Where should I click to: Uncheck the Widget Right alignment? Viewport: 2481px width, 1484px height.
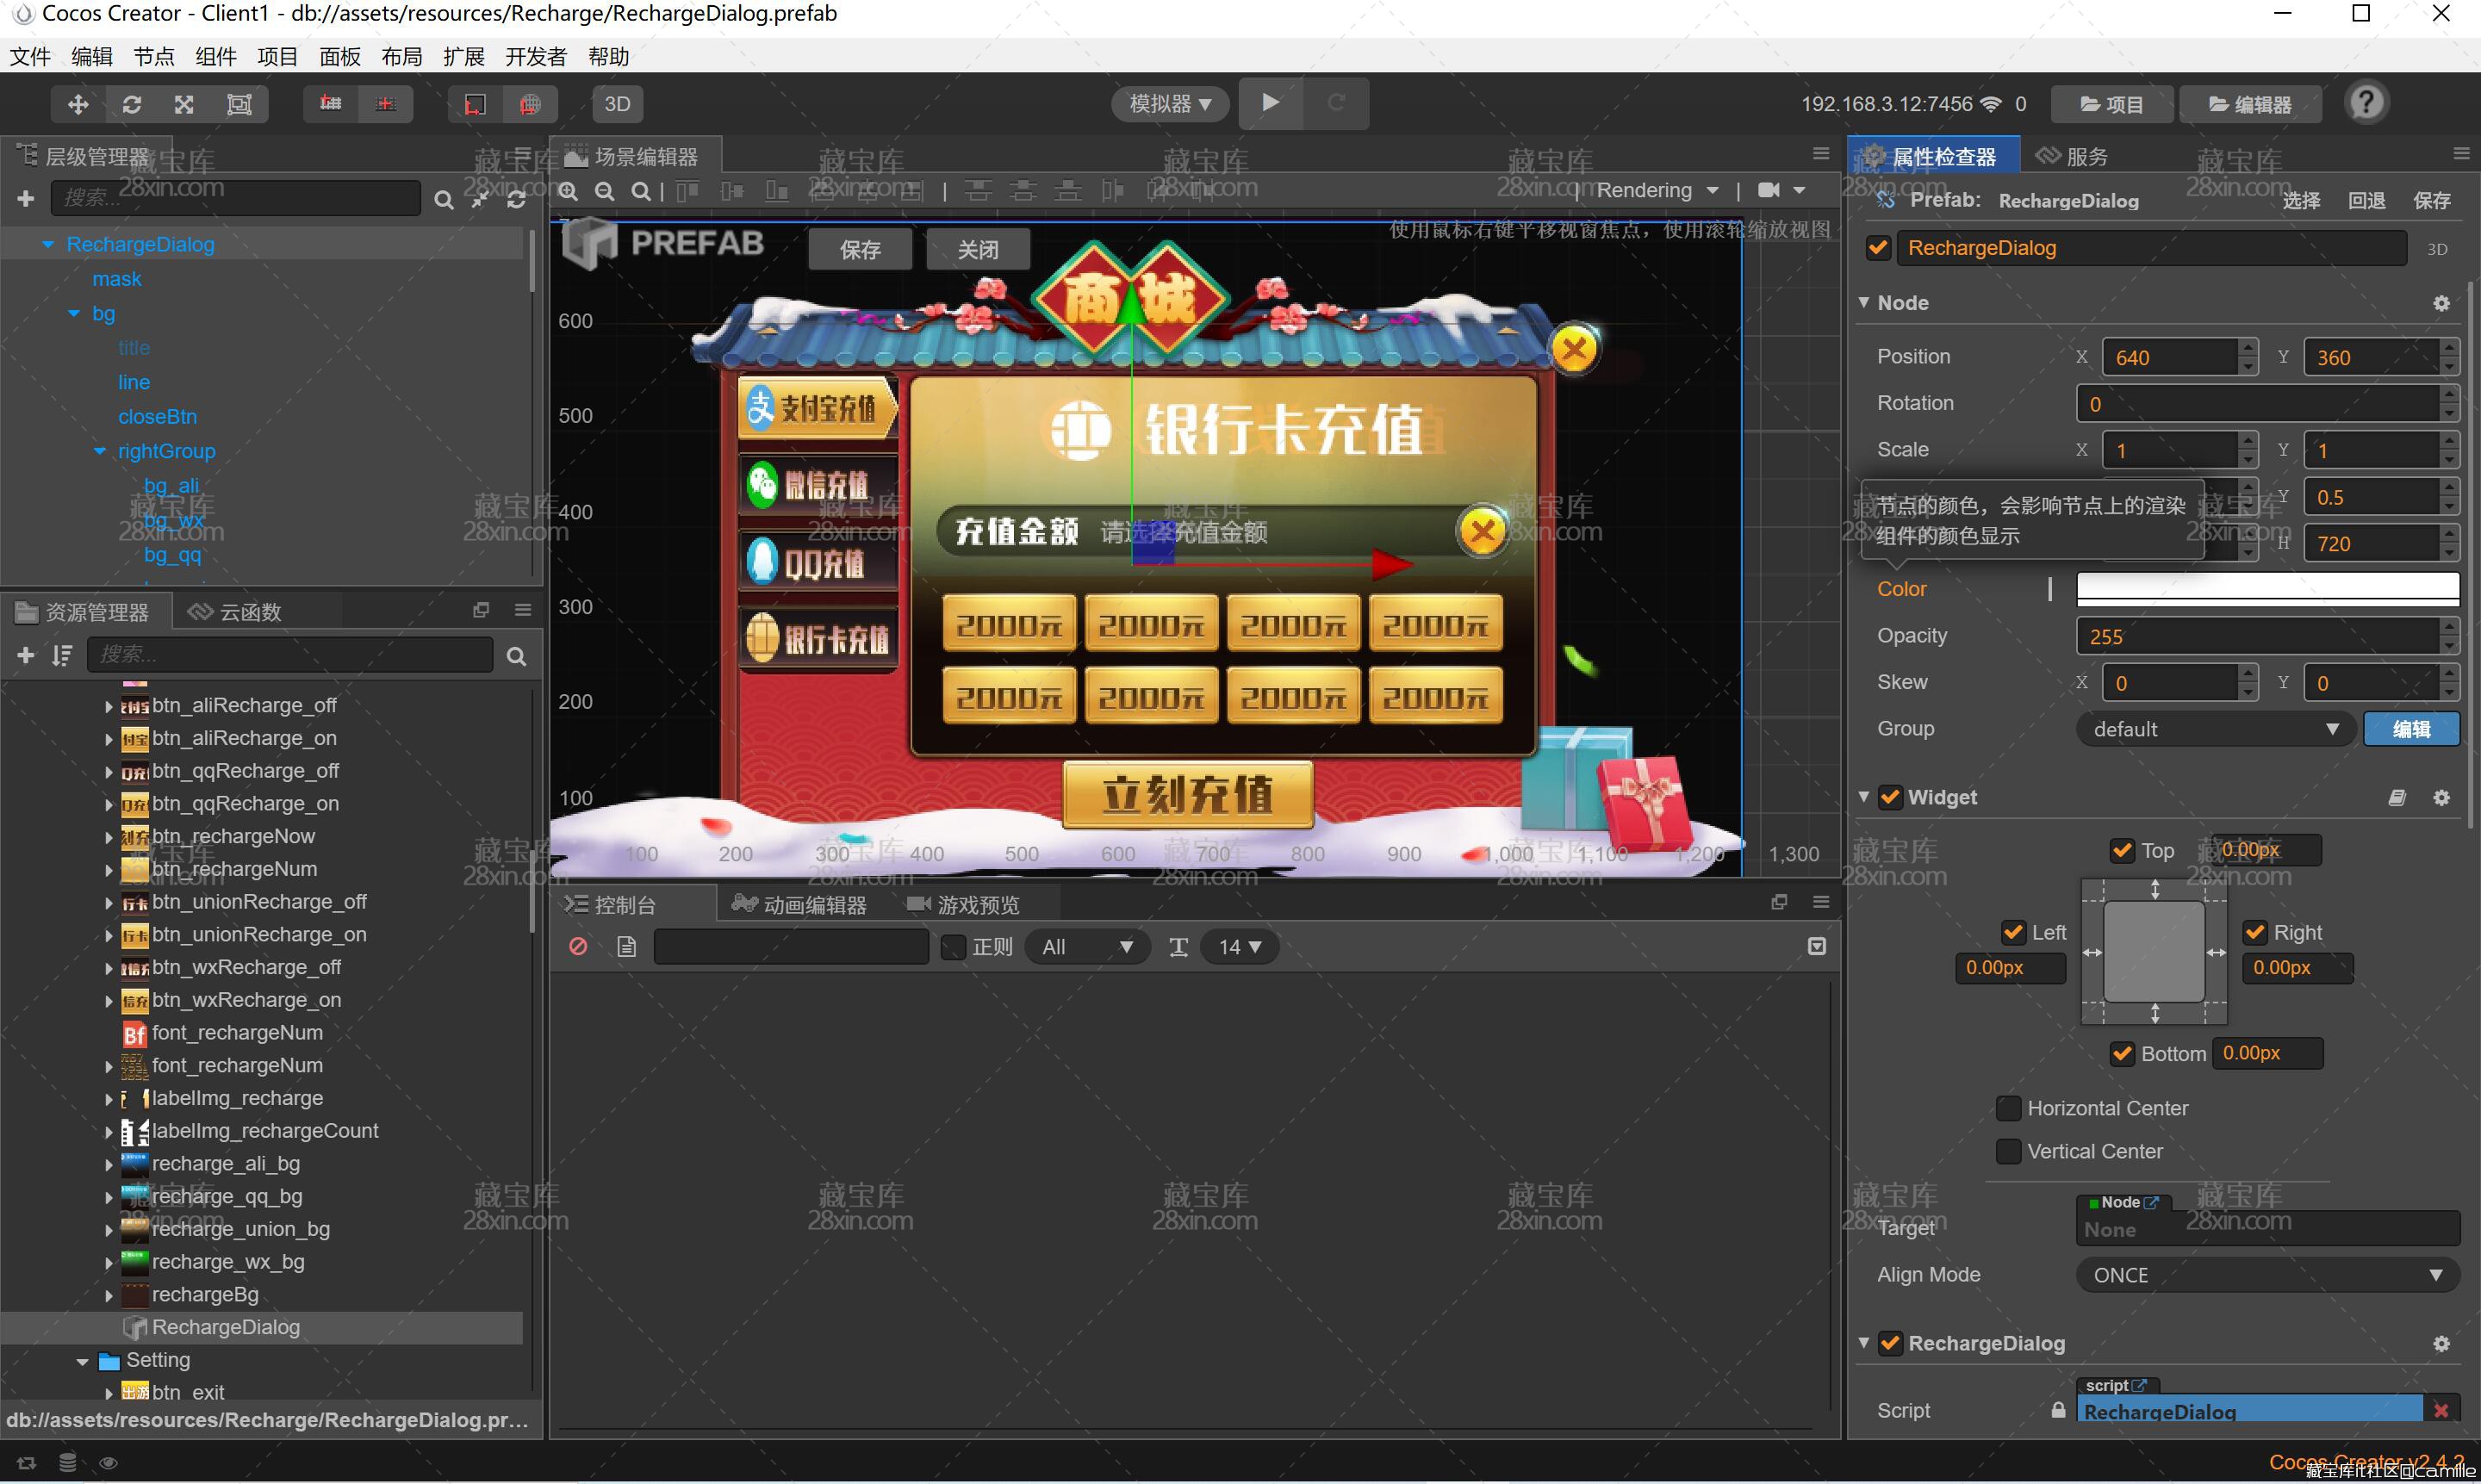pyautogui.click(x=2255, y=932)
